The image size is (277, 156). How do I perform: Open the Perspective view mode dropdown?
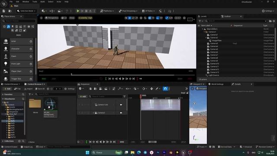click(52, 18)
